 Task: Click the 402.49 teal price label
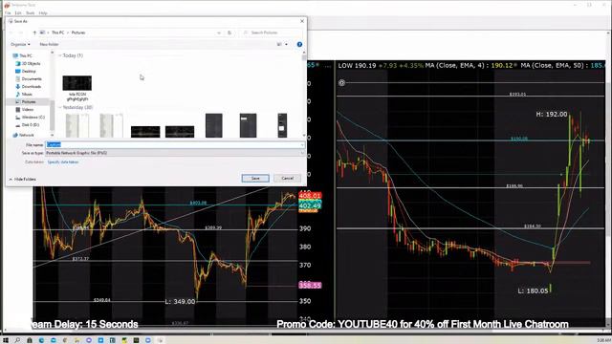tap(310, 205)
